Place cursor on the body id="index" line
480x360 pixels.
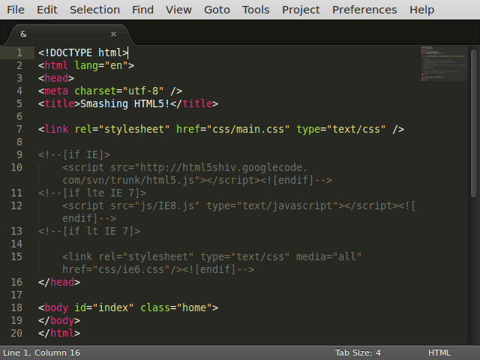tap(127, 307)
